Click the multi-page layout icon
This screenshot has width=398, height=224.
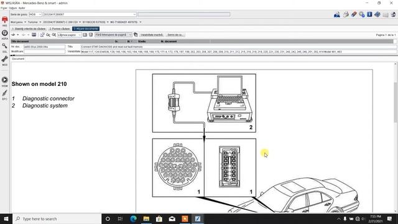(x=91, y=35)
